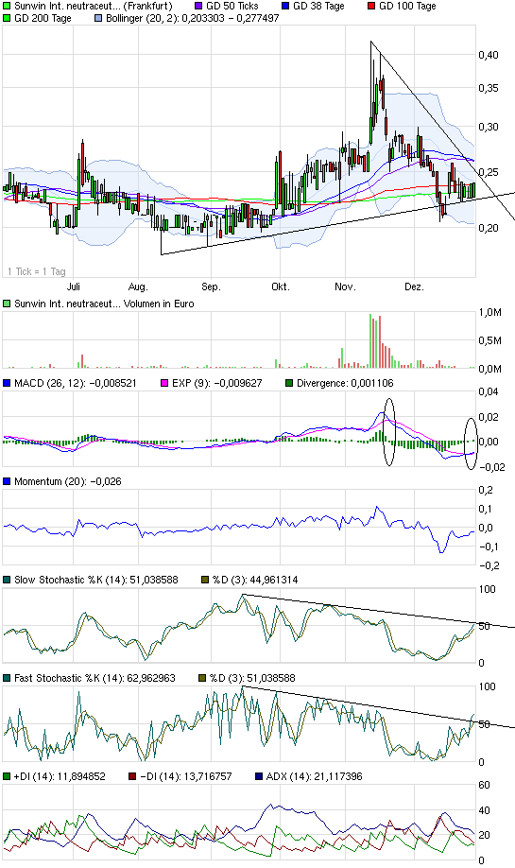
Task: Click the green +DI (14) swatch
Action: tap(7, 776)
